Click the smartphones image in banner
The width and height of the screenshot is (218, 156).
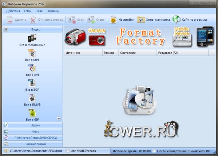coord(205,36)
